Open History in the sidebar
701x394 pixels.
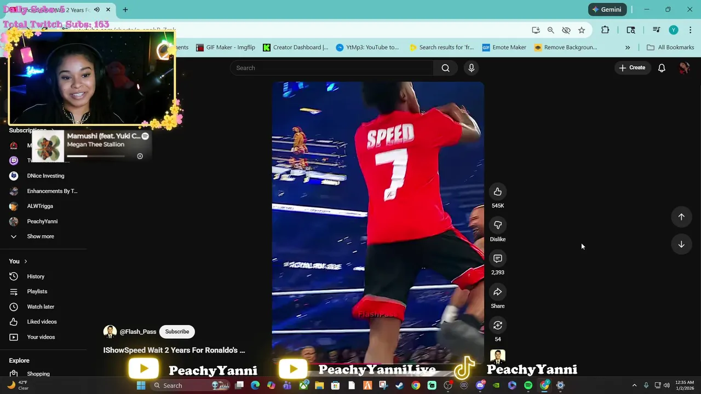(36, 276)
